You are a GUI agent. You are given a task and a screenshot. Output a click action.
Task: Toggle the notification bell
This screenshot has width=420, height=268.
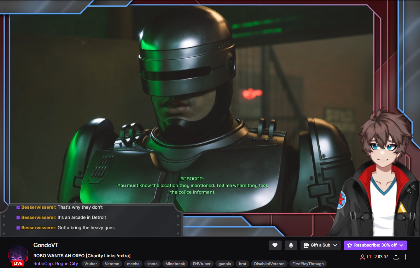pos(291,245)
